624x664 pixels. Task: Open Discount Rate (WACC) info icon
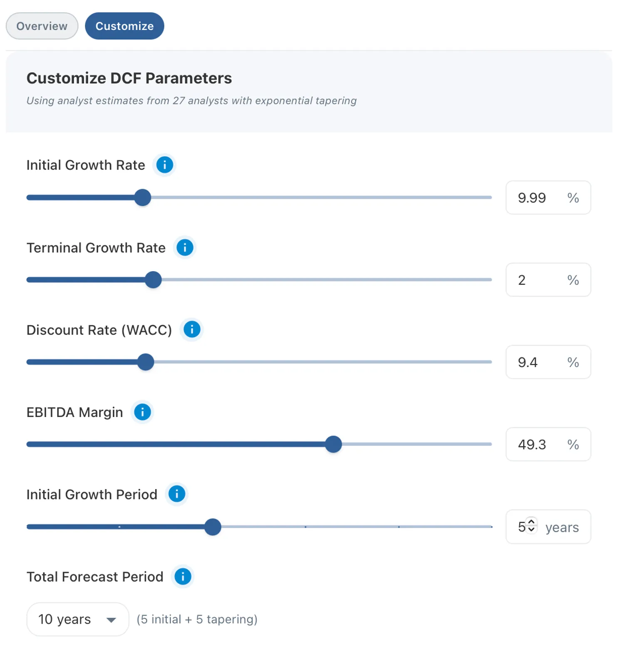tap(192, 330)
